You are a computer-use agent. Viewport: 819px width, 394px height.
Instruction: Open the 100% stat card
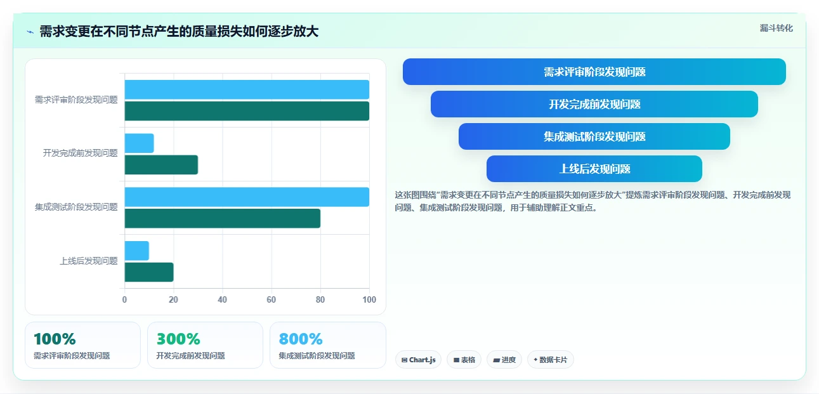point(82,345)
